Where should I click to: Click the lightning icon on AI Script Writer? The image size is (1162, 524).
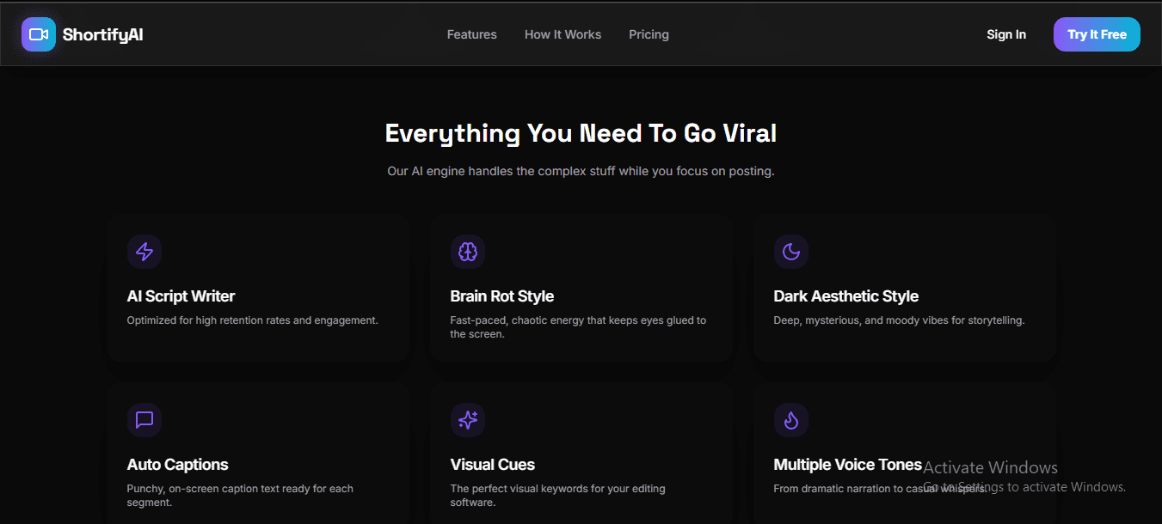144,252
